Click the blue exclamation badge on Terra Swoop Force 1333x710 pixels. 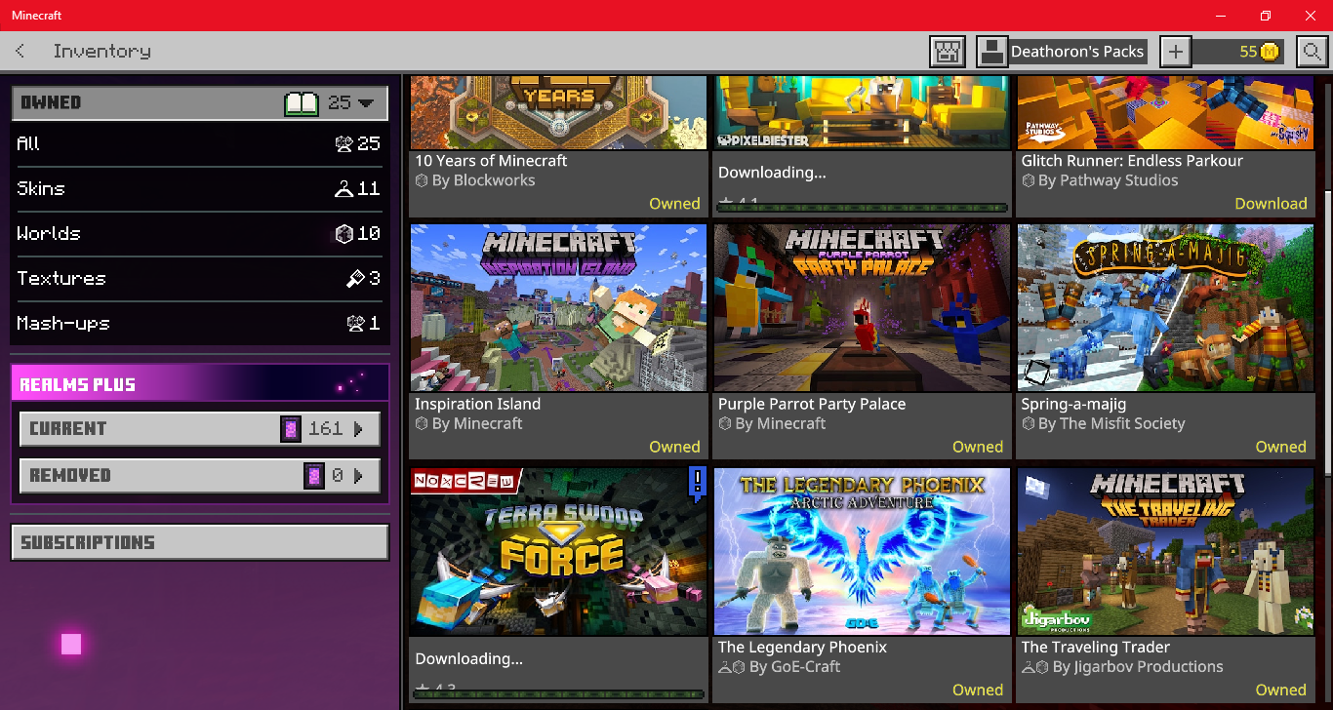point(697,483)
